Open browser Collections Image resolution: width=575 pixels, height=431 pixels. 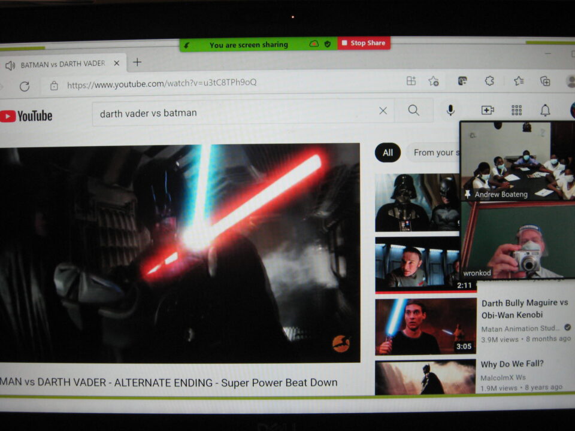click(x=545, y=81)
